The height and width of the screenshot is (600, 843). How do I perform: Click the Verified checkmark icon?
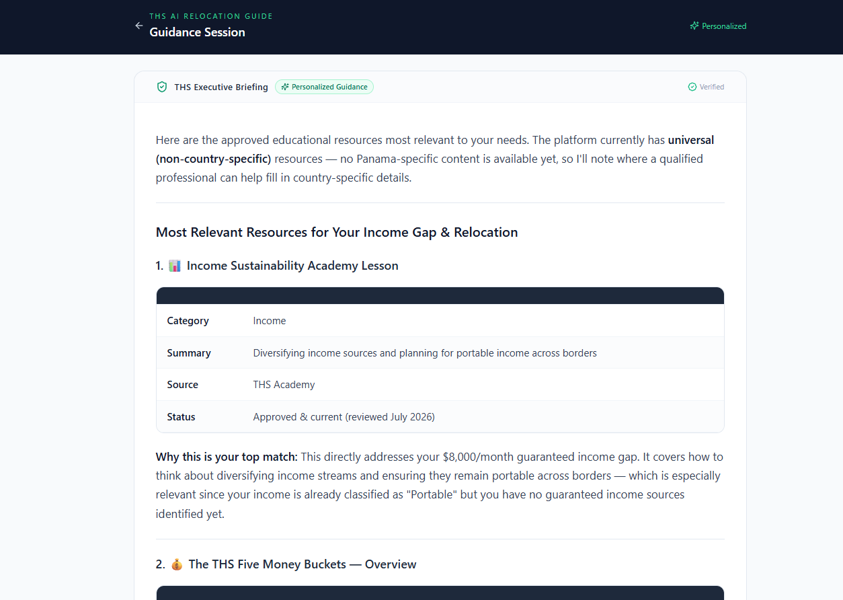[692, 87]
